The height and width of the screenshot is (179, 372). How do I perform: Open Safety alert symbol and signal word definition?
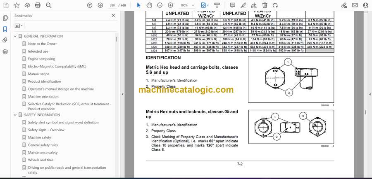coord(63,122)
